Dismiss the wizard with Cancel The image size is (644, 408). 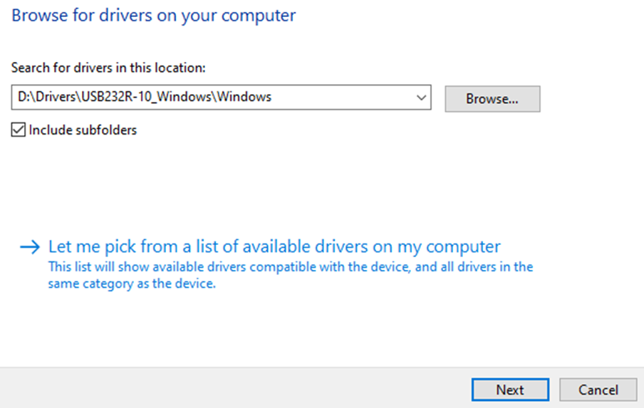tap(598, 389)
